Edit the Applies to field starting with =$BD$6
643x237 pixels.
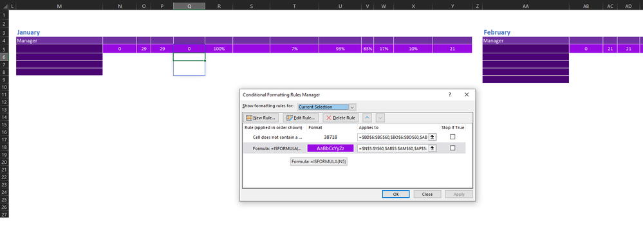click(x=393, y=137)
